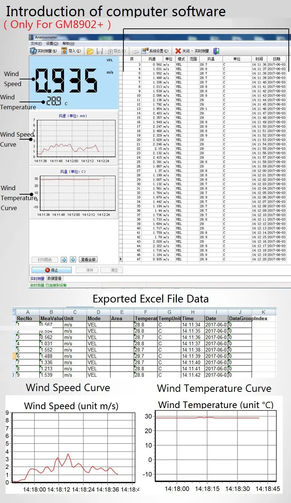Click the red X 关闭-实时测量 toolbar button
The image size is (291, 503).
click(192, 51)
